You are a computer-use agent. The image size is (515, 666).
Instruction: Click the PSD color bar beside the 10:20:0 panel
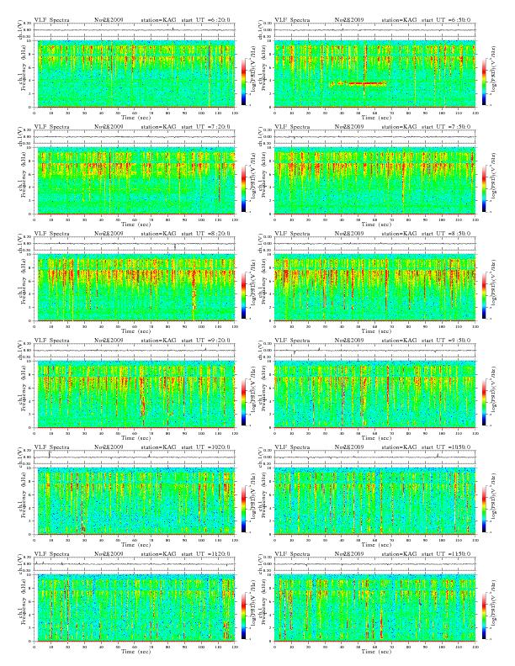(x=243, y=509)
